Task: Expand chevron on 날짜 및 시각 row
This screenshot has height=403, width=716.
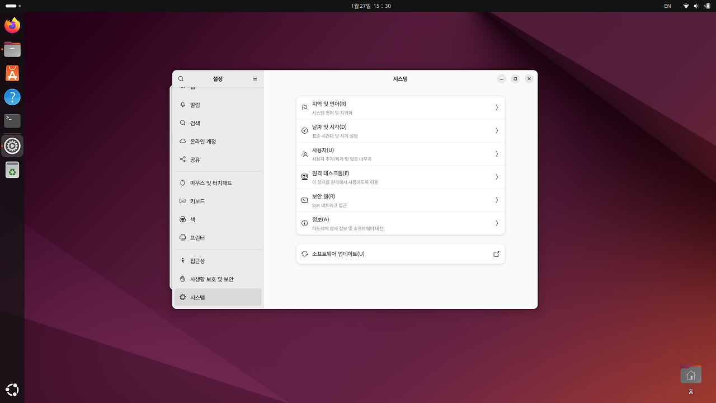Action: 497,130
